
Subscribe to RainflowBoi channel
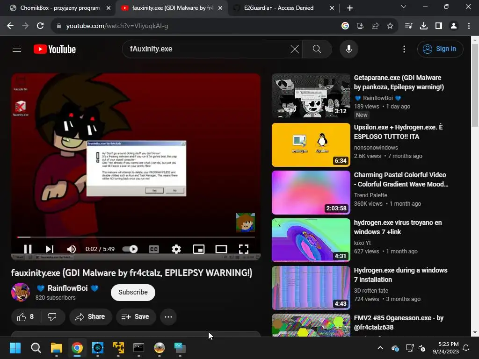tap(133, 292)
